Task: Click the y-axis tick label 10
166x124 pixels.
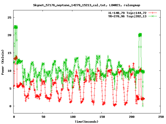Action: [x=9, y=71]
